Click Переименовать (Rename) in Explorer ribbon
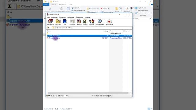 [107, 12]
